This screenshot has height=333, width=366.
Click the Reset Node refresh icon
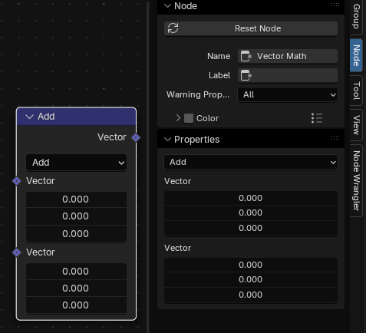[173, 28]
